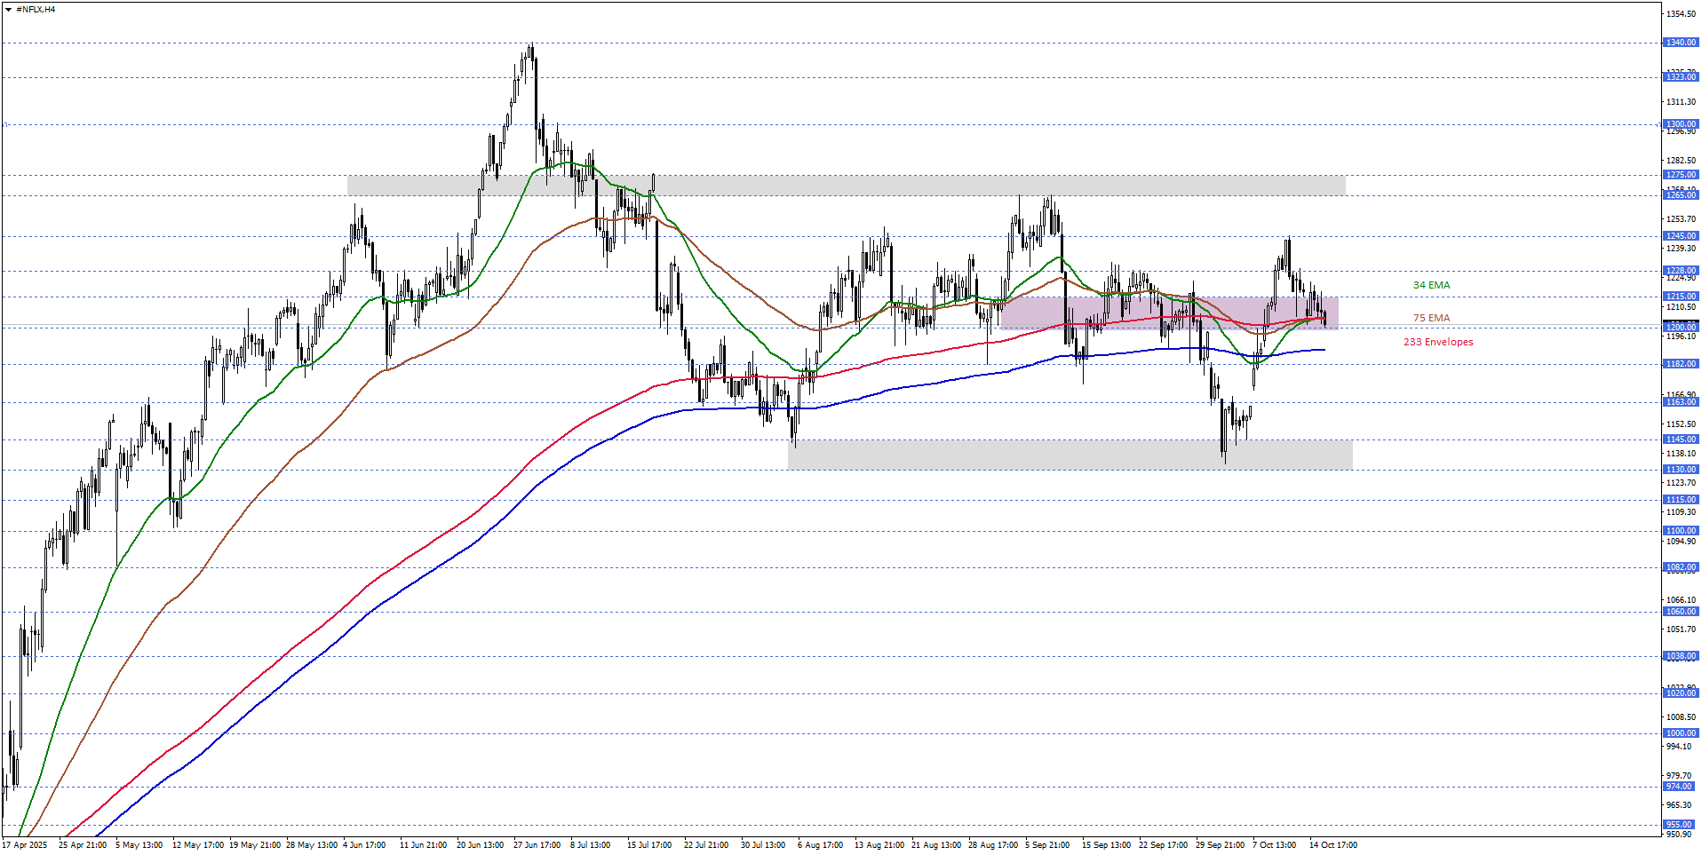The image size is (1702, 855).
Task: Click the 1138.10 price scale value
Action: coord(1682,454)
